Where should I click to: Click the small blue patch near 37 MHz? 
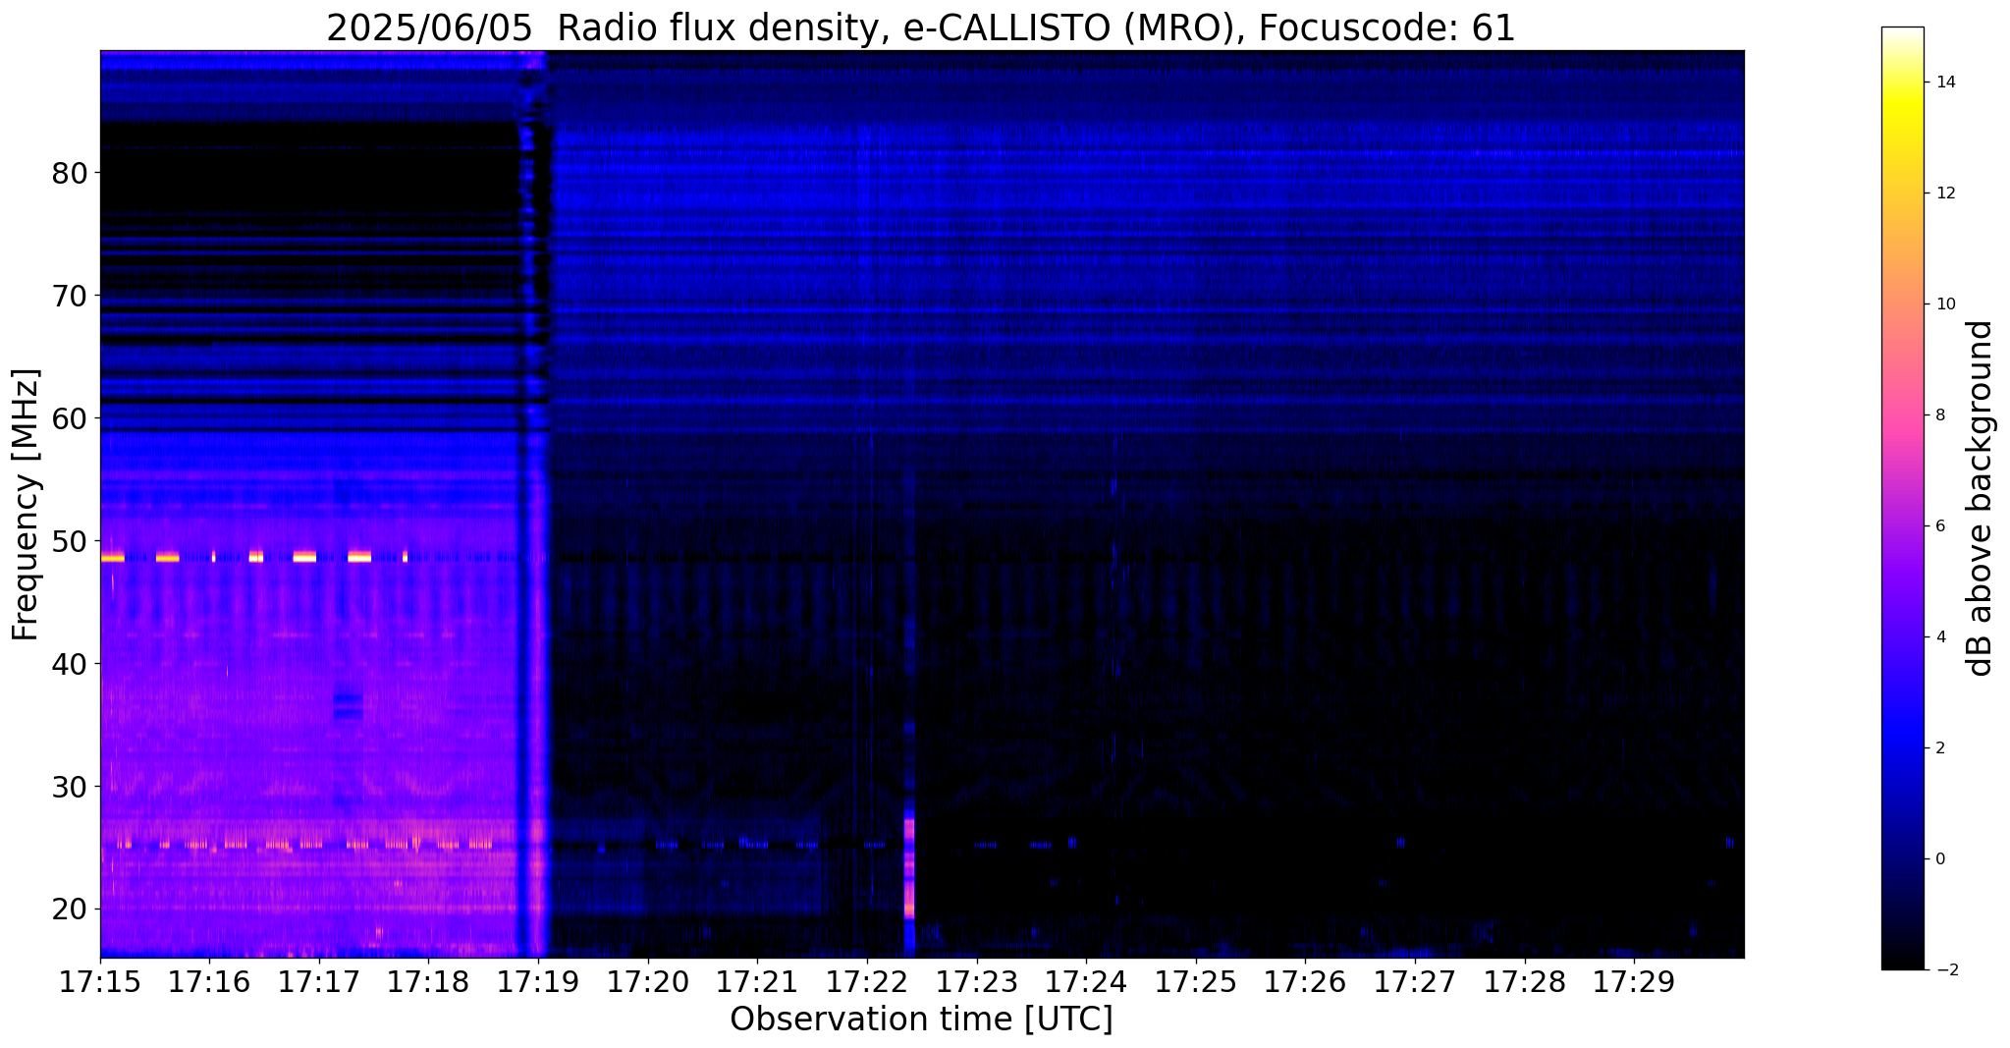(x=348, y=705)
